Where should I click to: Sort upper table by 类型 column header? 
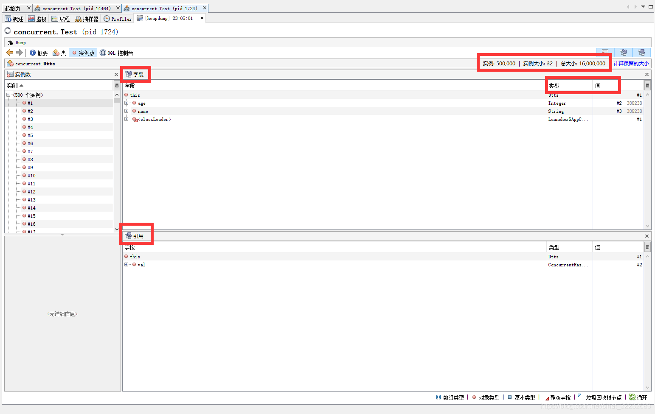point(570,86)
